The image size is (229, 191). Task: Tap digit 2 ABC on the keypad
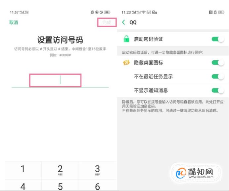60,170
